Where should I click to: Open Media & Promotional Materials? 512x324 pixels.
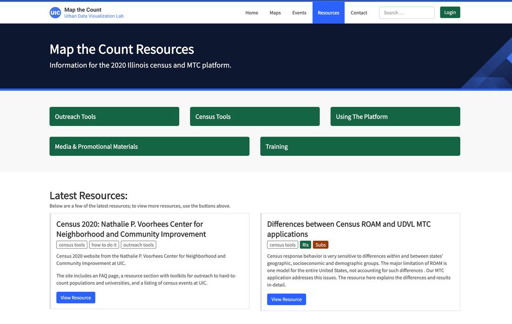click(149, 146)
